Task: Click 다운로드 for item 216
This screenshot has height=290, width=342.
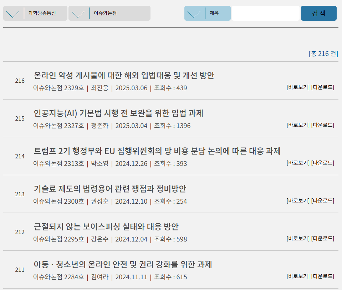Action: (x=323, y=87)
